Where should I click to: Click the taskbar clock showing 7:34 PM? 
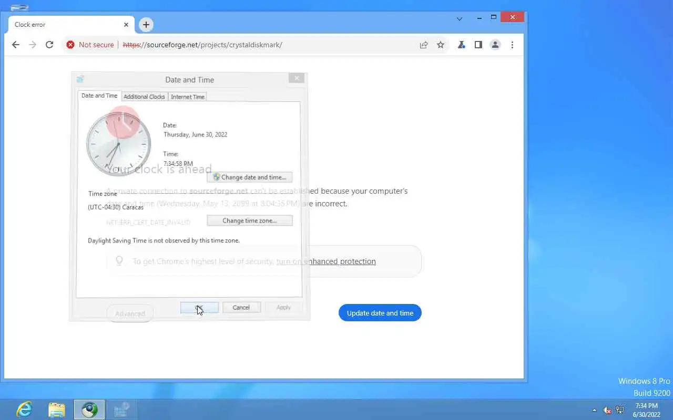coord(647,410)
